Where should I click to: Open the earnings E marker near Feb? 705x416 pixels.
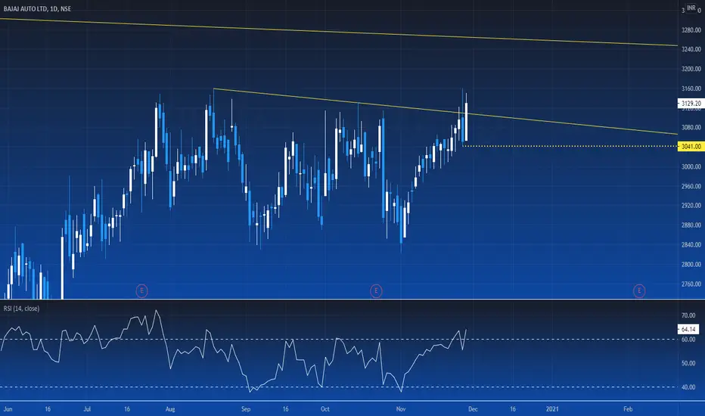point(639,291)
